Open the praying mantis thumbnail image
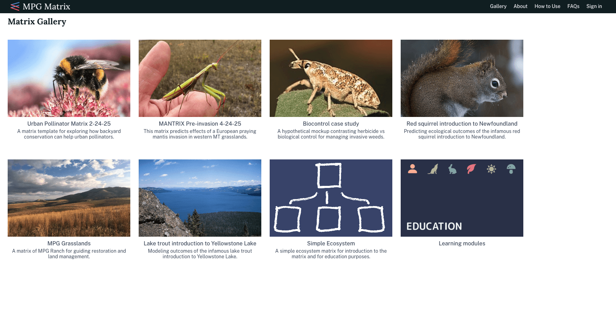Viewport: 616px width, 323px height. pyautogui.click(x=200, y=78)
